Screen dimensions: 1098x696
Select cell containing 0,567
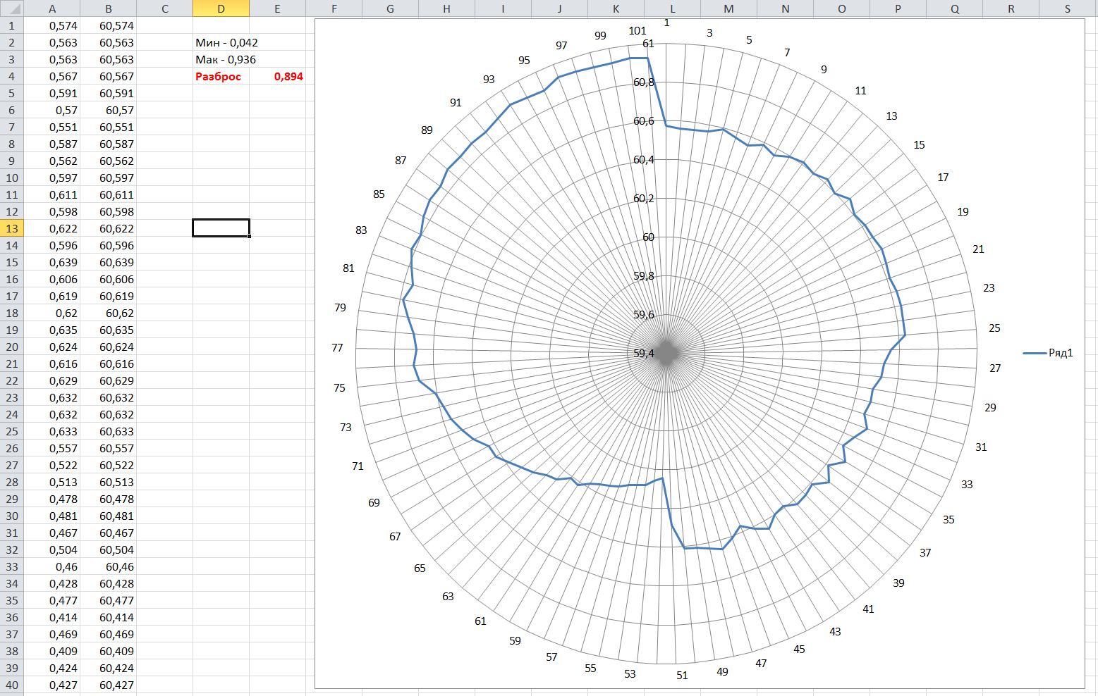click(x=52, y=76)
